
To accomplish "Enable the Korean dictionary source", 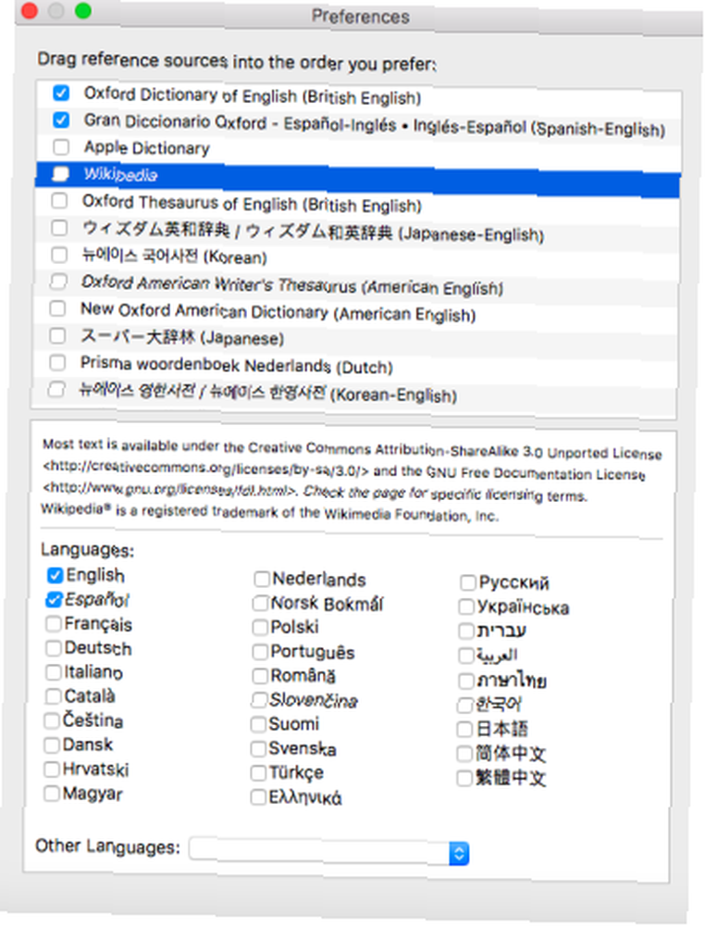I will tap(59, 255).
